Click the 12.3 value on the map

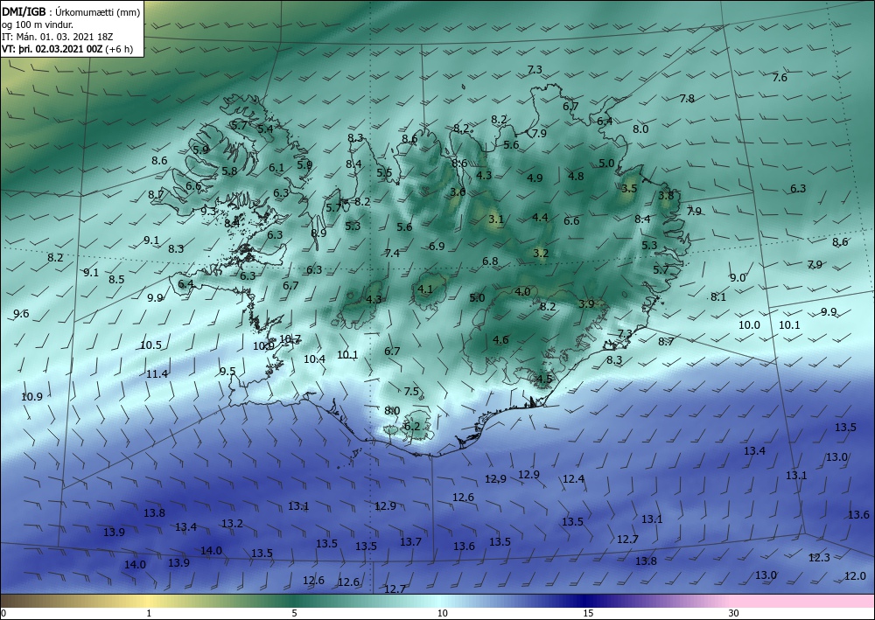pos(819,558)
